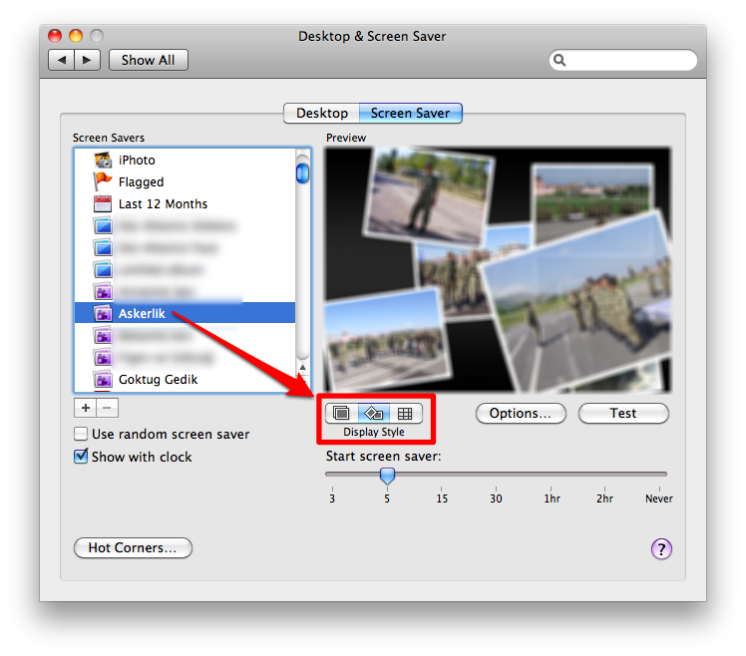
Task: Uncheck Show with clock checkbox
Action: pos(82,457)
